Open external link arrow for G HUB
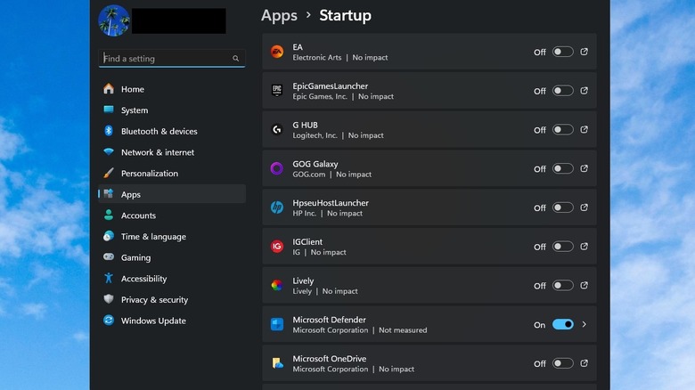 click(x=585, y=130)
